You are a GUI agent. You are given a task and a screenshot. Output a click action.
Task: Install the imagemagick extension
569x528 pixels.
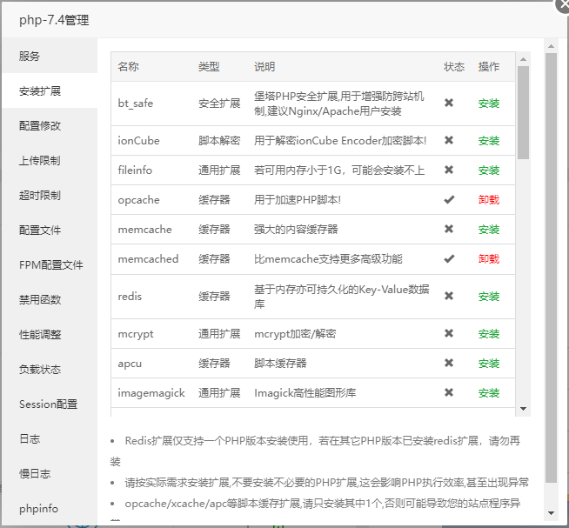tap(489, 393)
